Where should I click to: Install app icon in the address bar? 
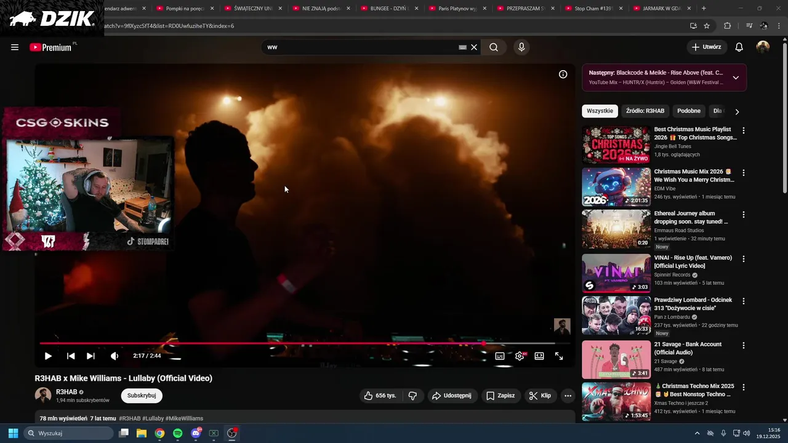693,26
